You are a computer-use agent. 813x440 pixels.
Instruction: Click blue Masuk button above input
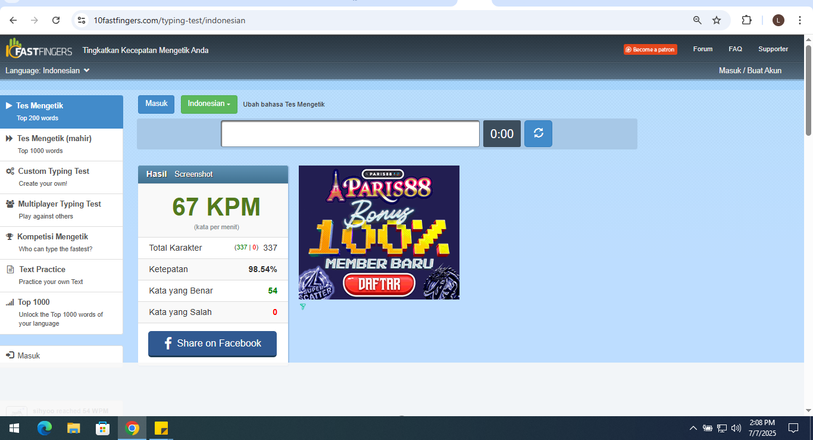point(157,104)
